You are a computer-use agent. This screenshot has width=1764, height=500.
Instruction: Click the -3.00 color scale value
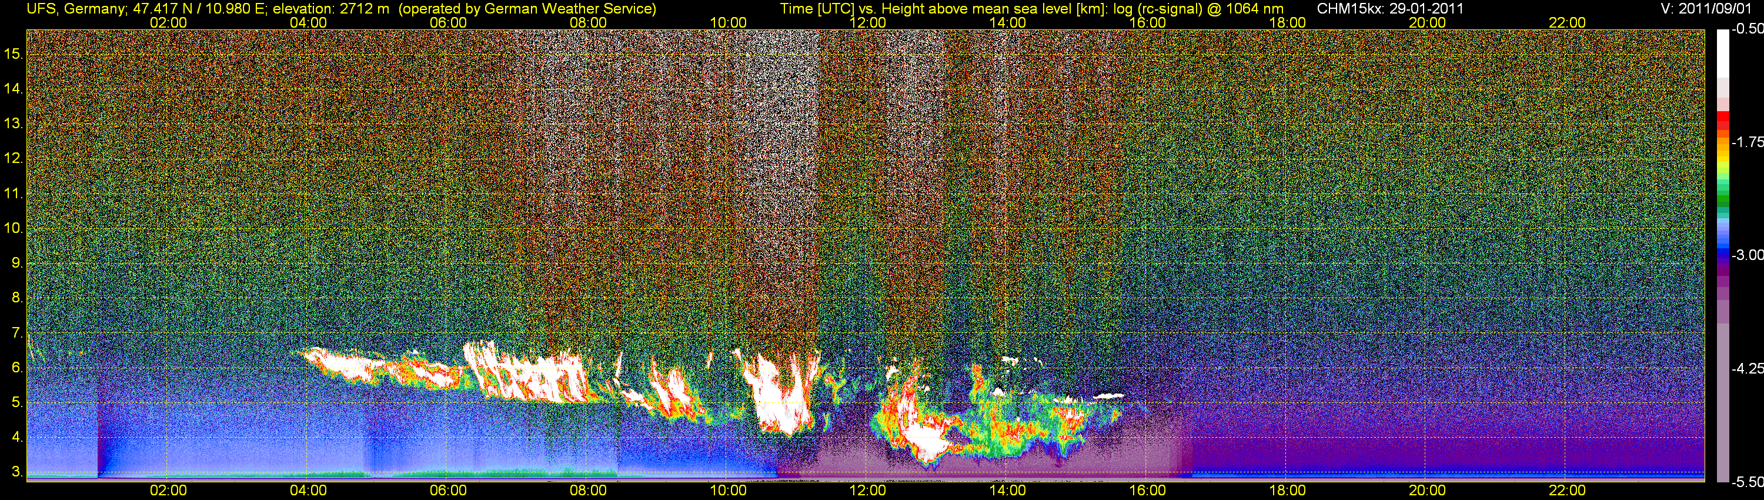tap(1747, 255)
